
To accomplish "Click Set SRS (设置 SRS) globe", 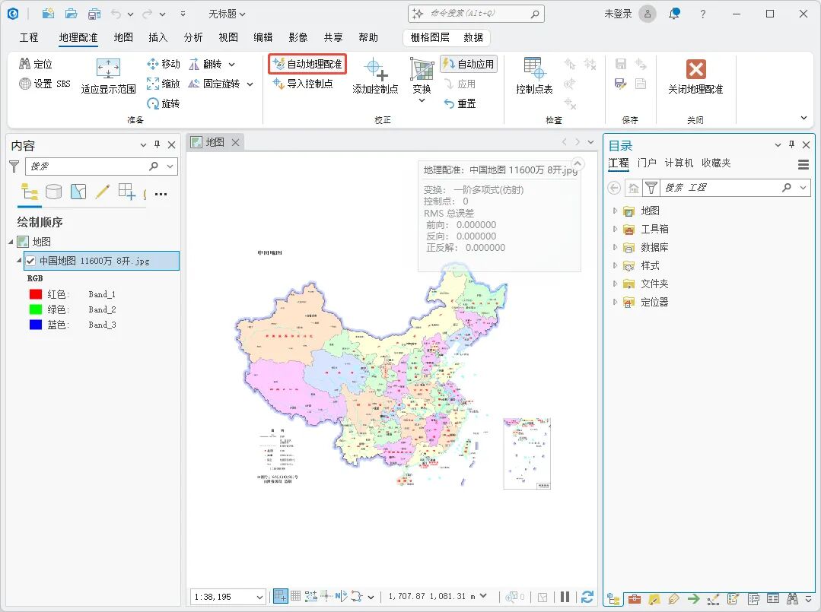I will 44,84.
